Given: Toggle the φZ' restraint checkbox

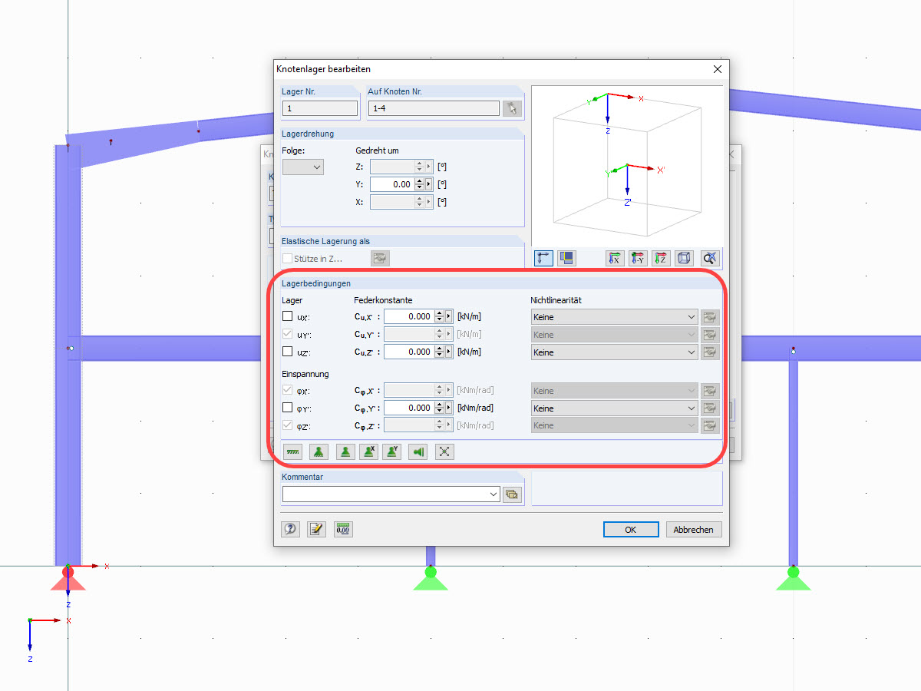Looking at the screenshot, I should (287, 425).
